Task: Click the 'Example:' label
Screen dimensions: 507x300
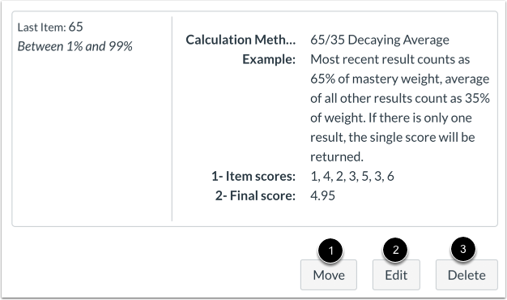Action: (x=269, y=59)
